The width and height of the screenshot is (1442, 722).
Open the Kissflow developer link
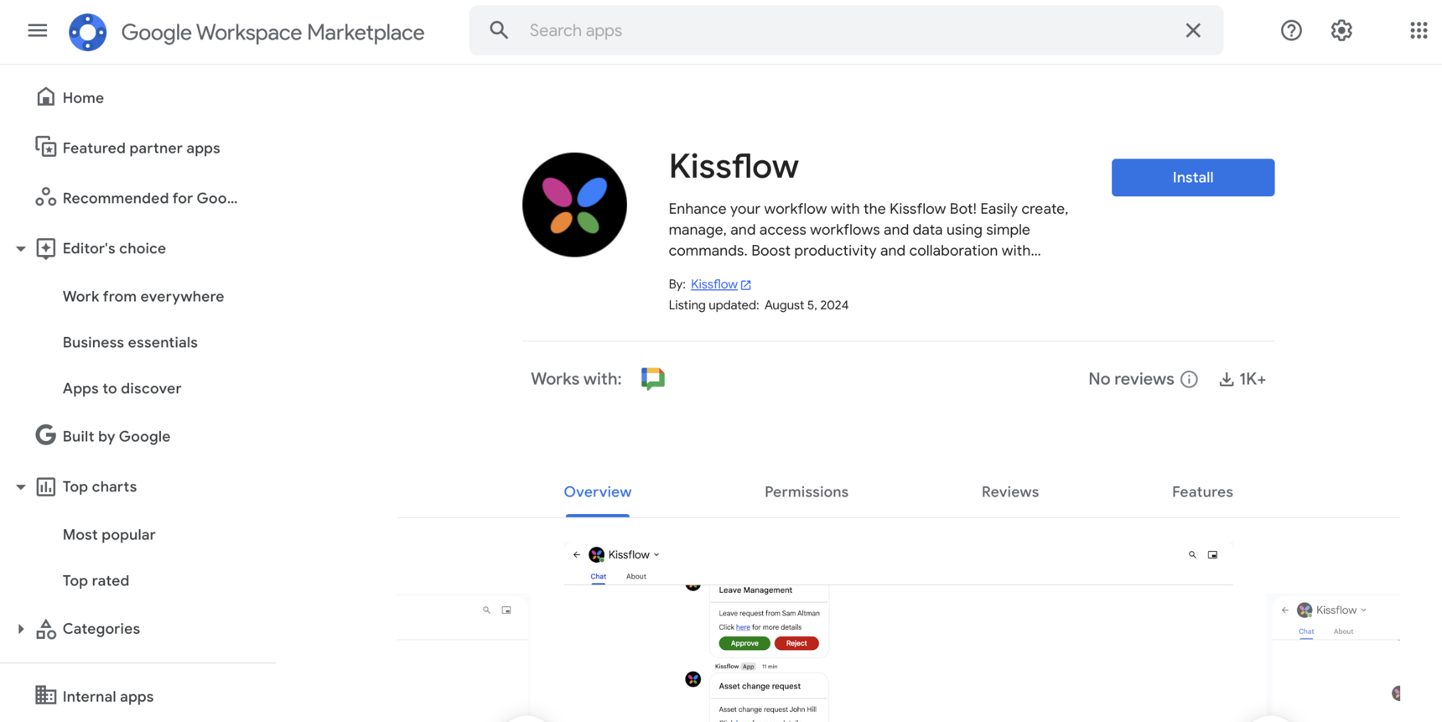(714, 284)
